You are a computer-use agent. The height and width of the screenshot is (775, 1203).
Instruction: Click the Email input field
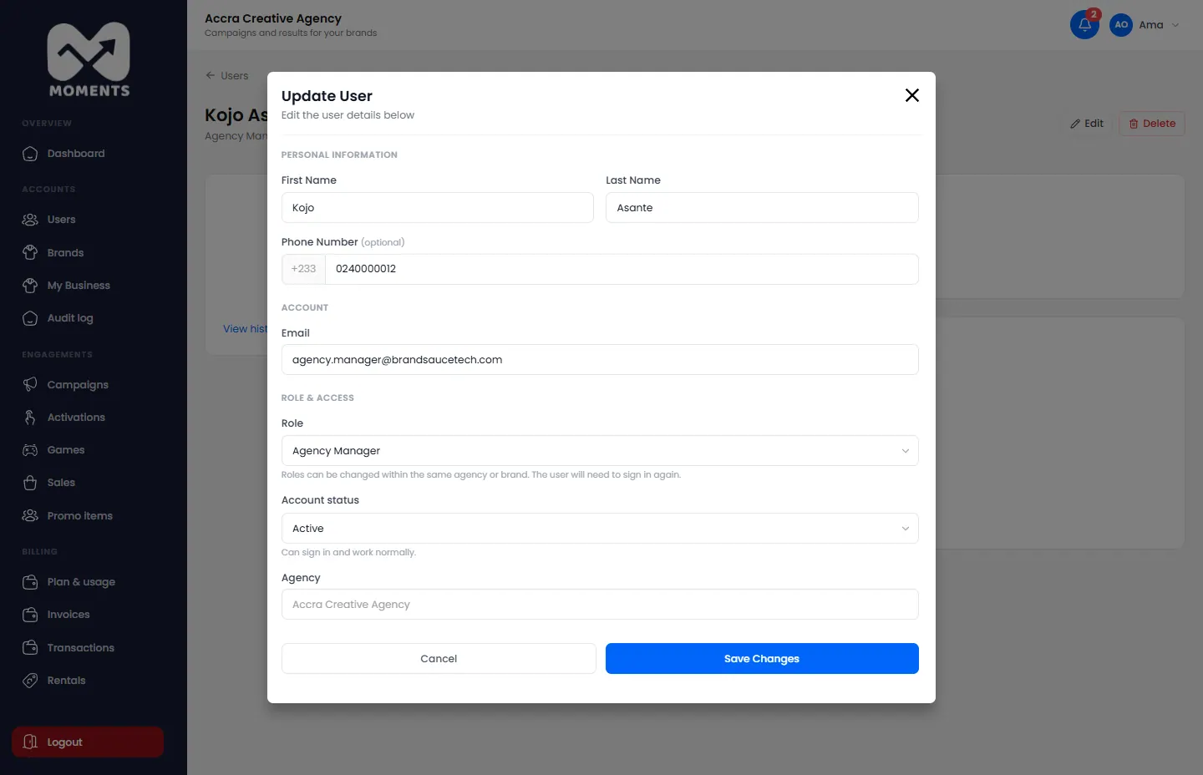point(600,360)
